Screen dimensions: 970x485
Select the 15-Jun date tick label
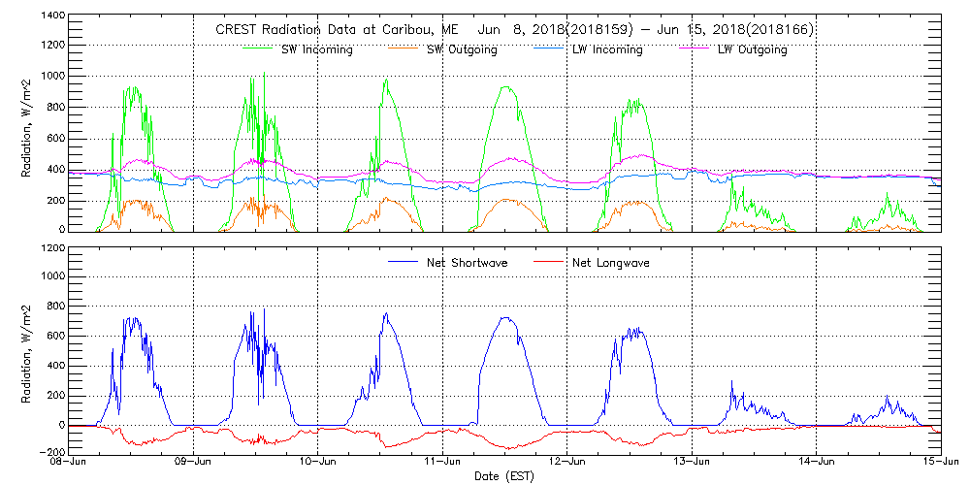939,463
